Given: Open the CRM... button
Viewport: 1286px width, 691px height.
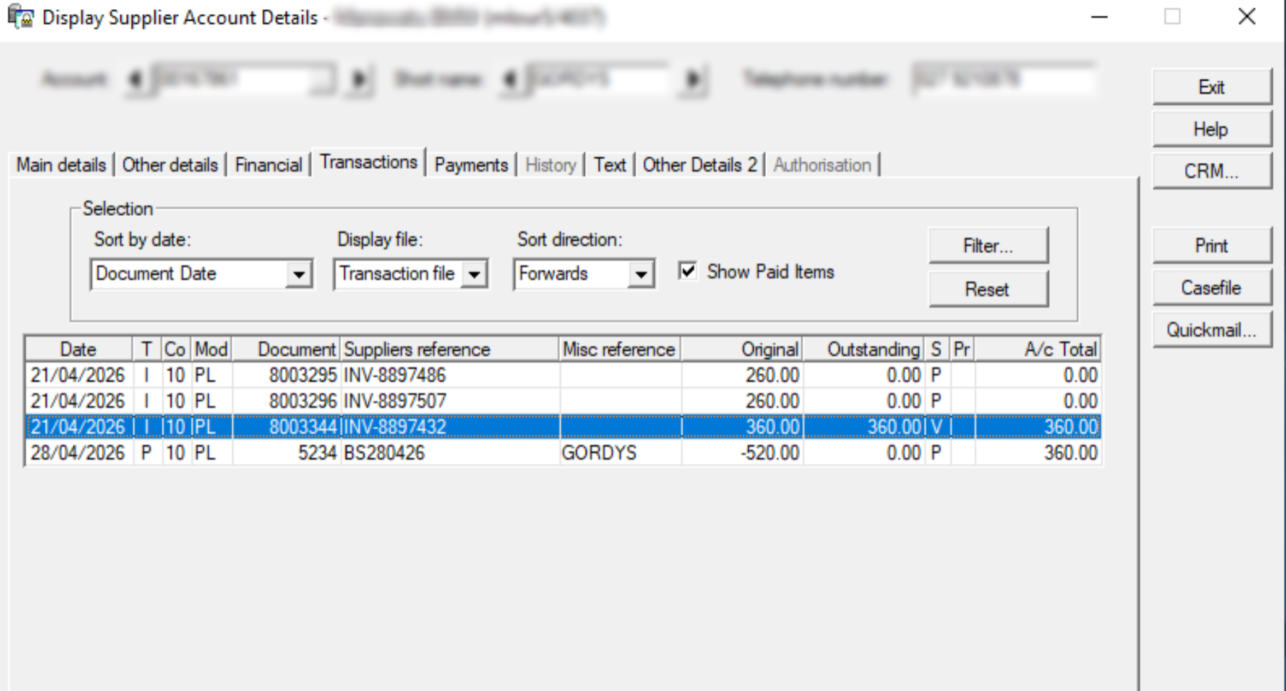Looking at the screenshot, I should [x=1211, y=171].
